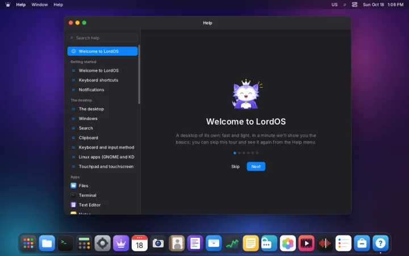Viewport: 409px width, 256px height.
Task: Open the green chart monitor dock icon
Action: (x=232, y=243)
